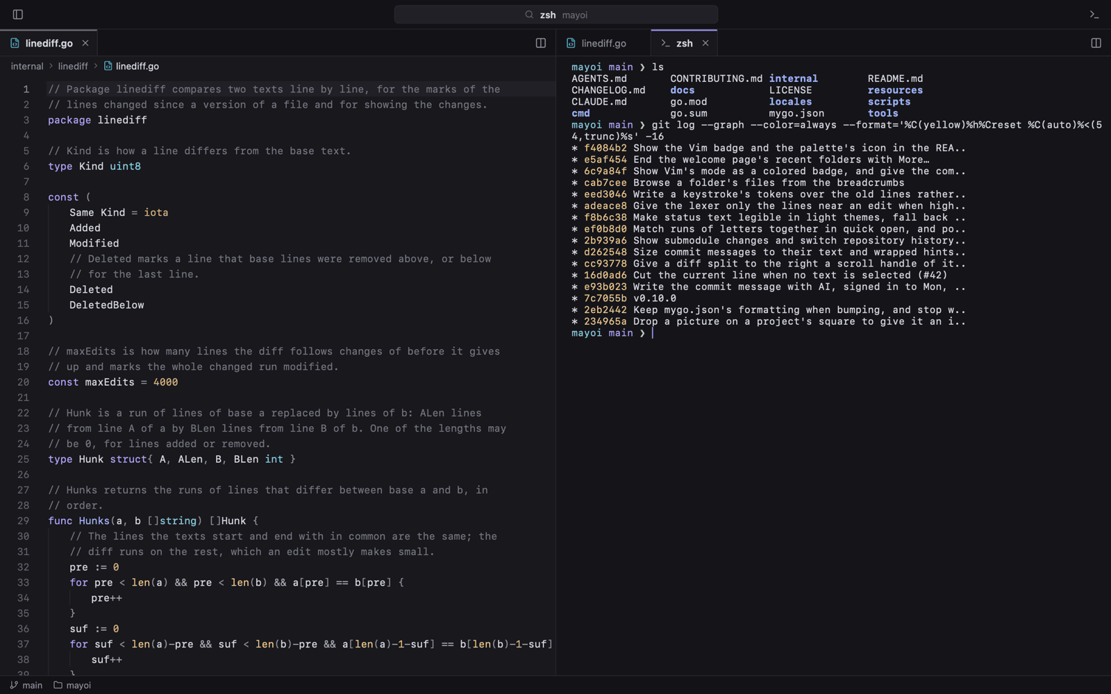Click commit hash 234965a in terminal
1111x694 pixels.
coord(605,321)
